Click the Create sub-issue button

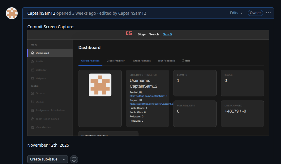(x=44, y=159)
